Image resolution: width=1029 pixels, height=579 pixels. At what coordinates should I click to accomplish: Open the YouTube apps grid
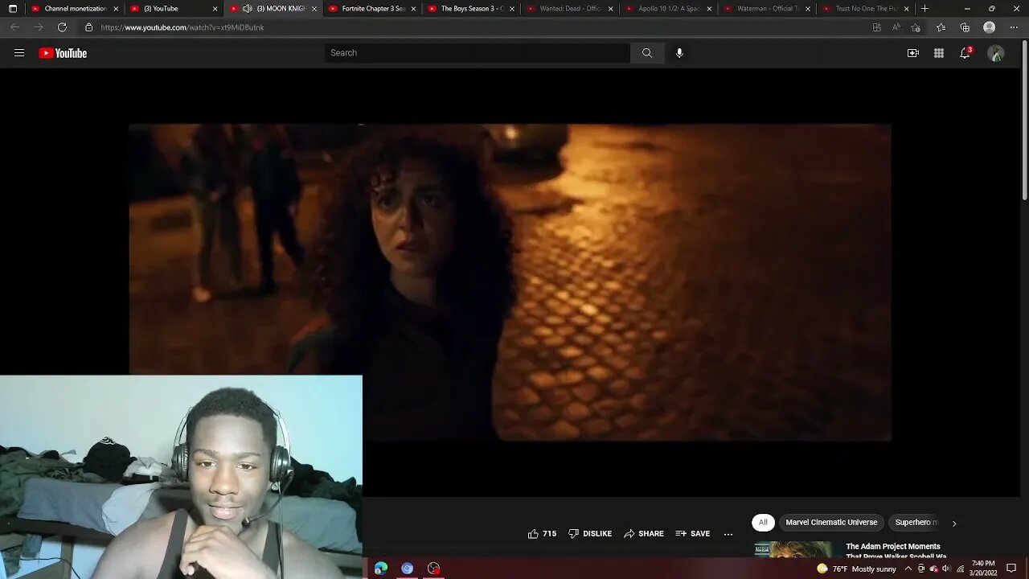pos(939,53)
